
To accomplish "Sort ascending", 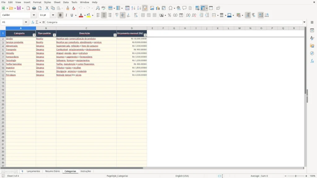I will click(x=133, y=8).
